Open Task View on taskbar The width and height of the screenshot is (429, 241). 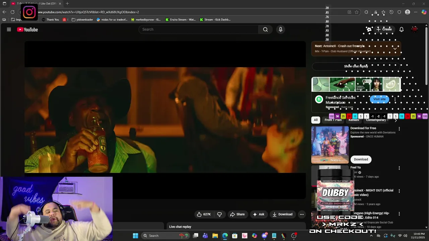point(196,236)
